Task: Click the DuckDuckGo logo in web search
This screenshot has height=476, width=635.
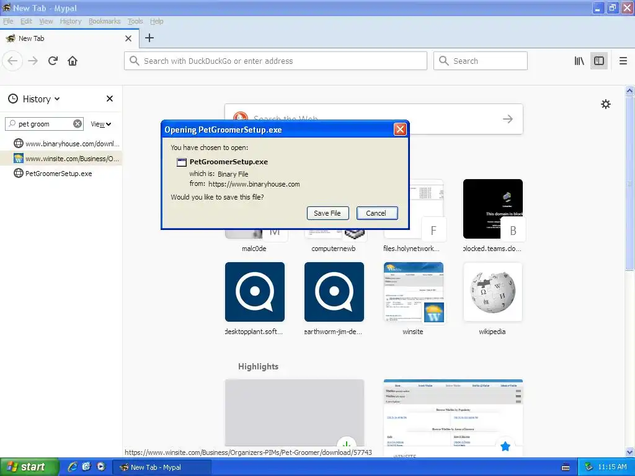Action: tap(240, 117)
